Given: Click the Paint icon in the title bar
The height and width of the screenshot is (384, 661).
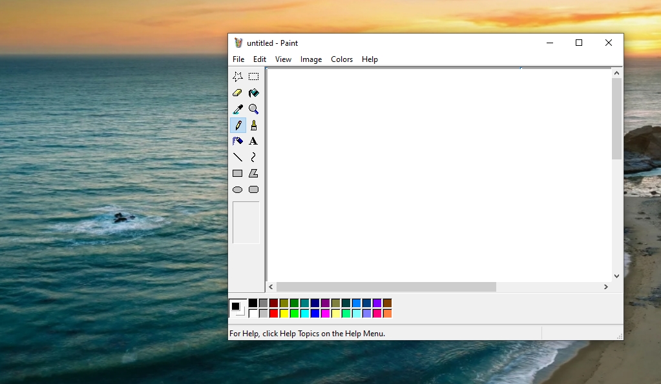Looking at the screenshot, I should pyautogui.click(x=238, y=43).
